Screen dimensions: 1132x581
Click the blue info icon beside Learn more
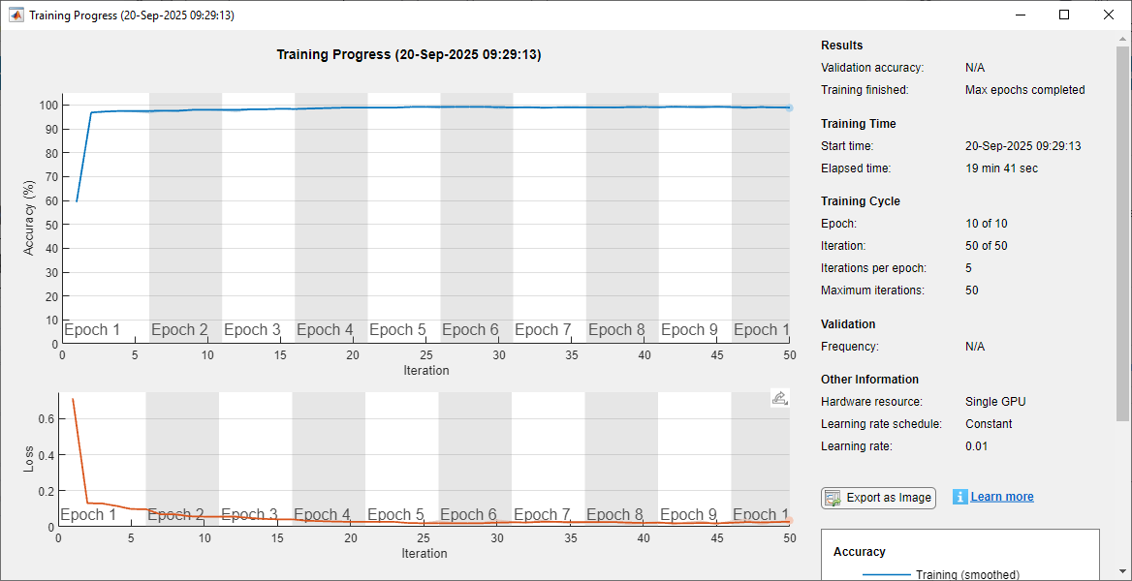click(x=959, y=497)
